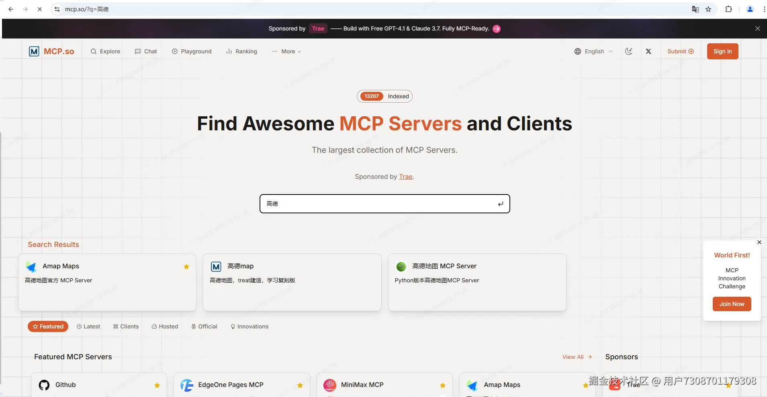Toggle dark mode moon icon
The width and height of the screenshot is (767, 397).
point(629,51)
